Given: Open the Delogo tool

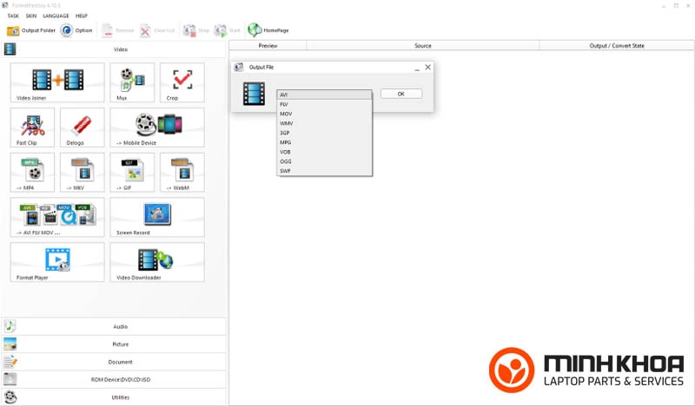Looking at the screenshot, I should (82, 128).
